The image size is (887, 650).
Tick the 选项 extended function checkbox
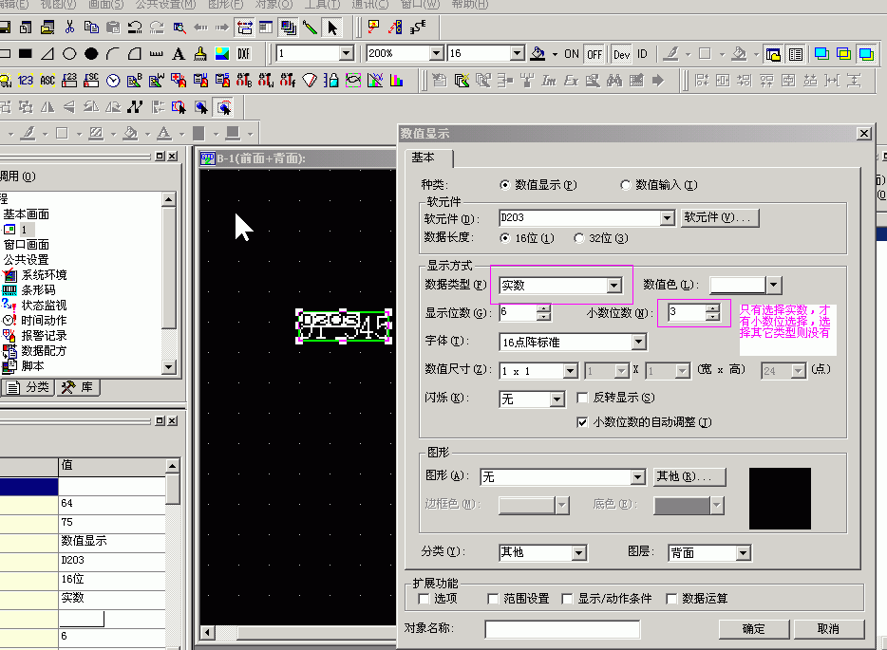click(424, 599)
